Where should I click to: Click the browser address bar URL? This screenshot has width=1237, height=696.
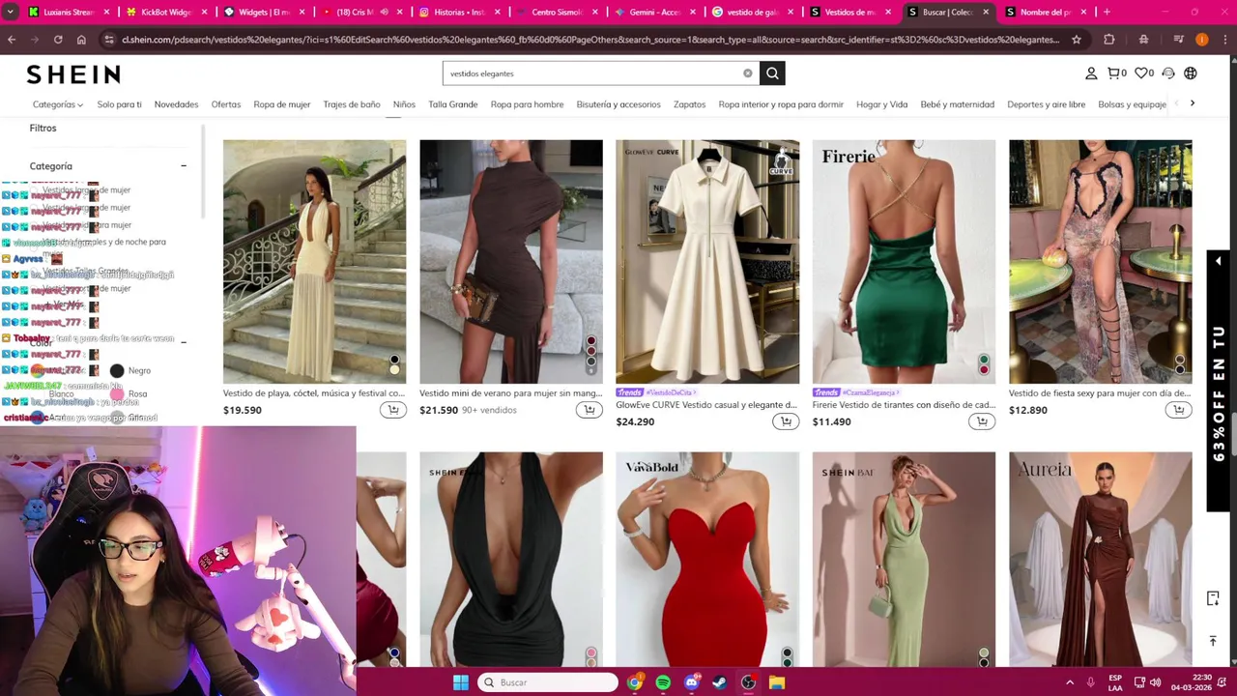(x=590, y=40)
